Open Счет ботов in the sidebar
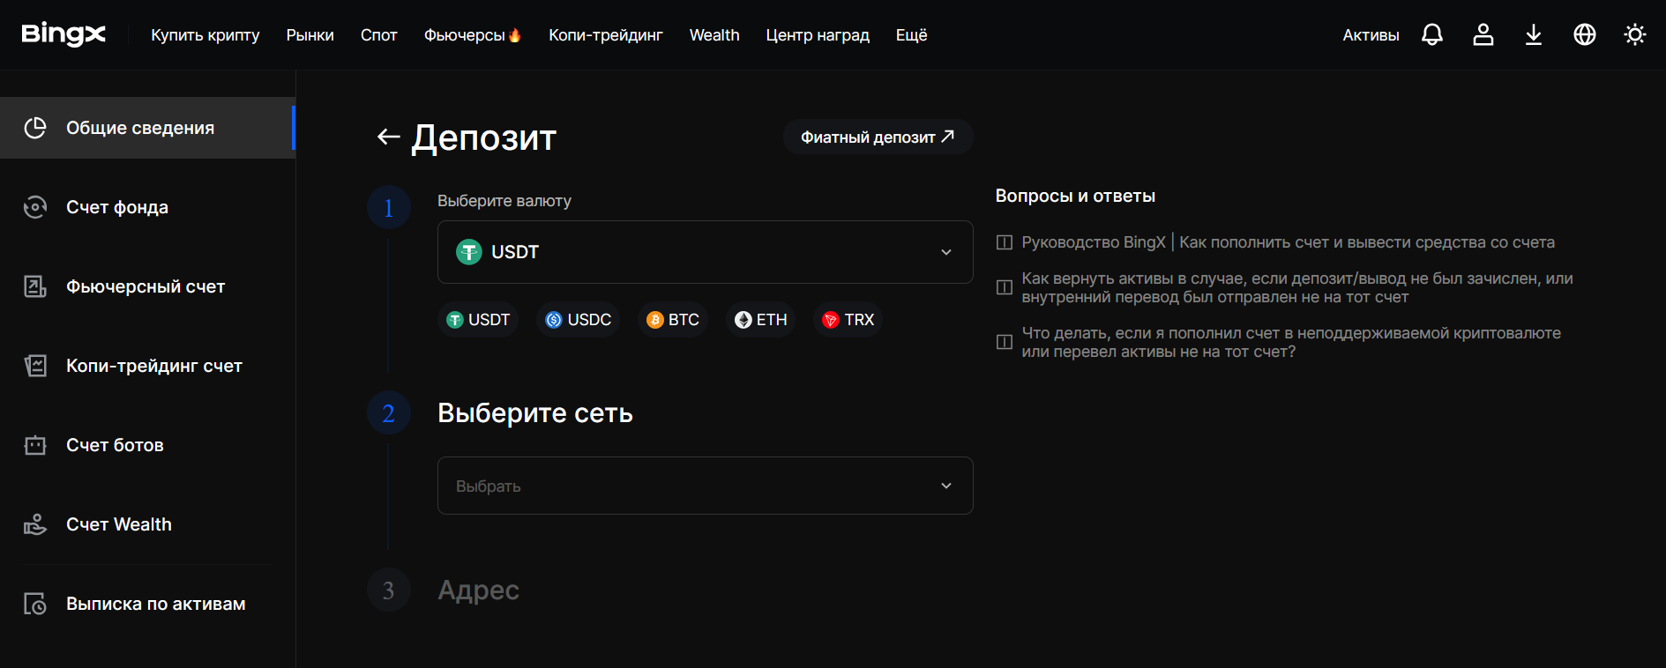 click(x=147, y=445)
